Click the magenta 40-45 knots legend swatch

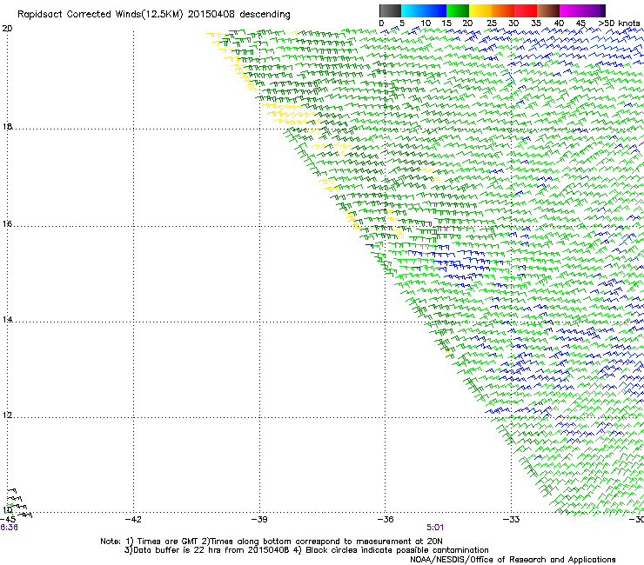click(x=571, y=10)
